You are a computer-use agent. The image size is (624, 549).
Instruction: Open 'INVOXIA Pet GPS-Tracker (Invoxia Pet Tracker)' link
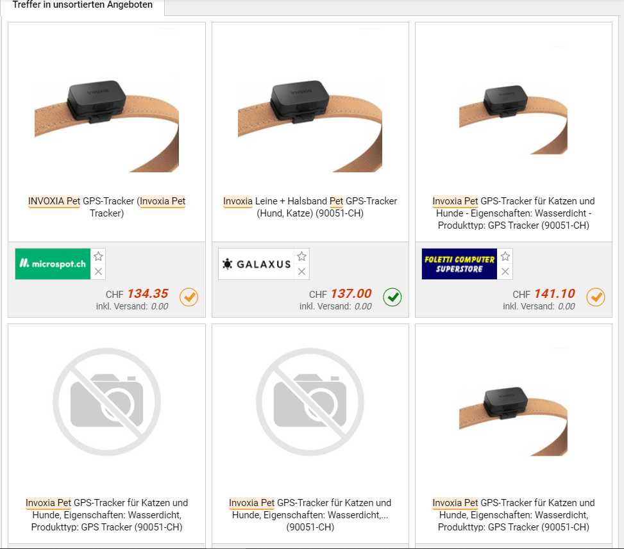pos(106,207)
